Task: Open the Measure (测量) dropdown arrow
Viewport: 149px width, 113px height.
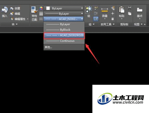Action: click(105, 19)
